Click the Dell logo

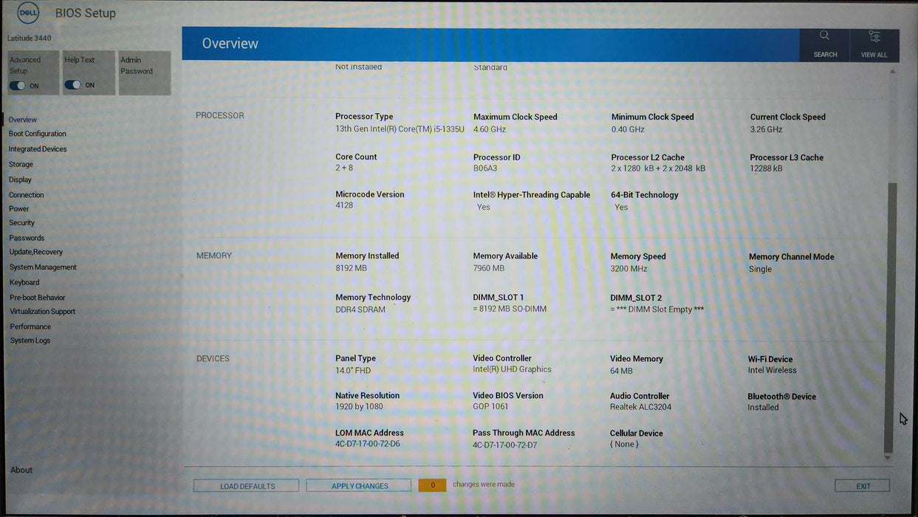click(28, 13)
